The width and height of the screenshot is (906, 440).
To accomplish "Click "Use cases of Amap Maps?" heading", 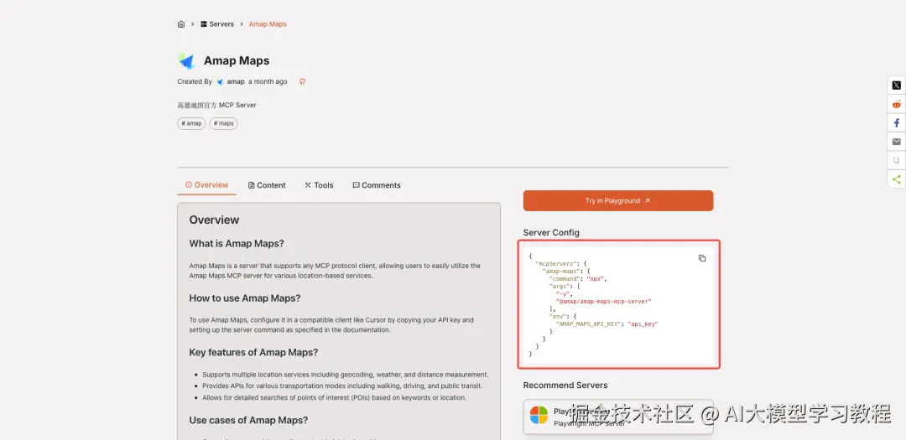I will 248,421.
